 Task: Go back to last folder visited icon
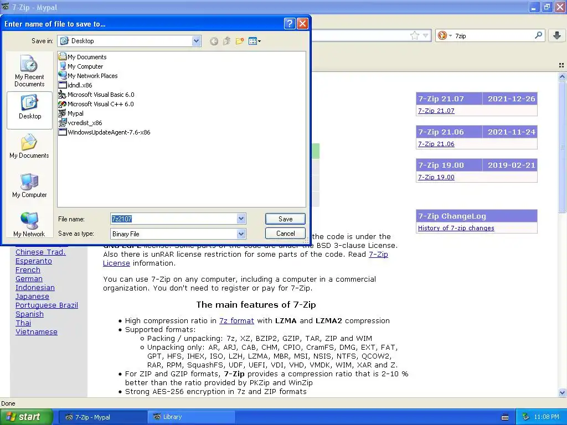(214, 41)
